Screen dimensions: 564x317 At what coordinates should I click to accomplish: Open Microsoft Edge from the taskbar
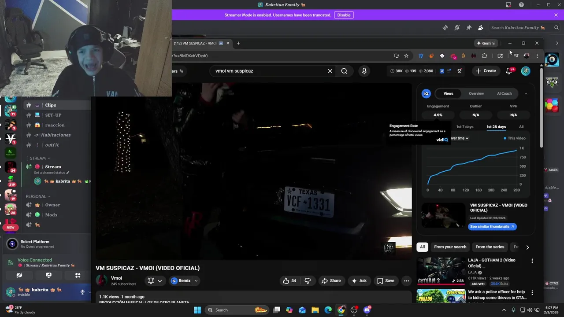(328, 310)
